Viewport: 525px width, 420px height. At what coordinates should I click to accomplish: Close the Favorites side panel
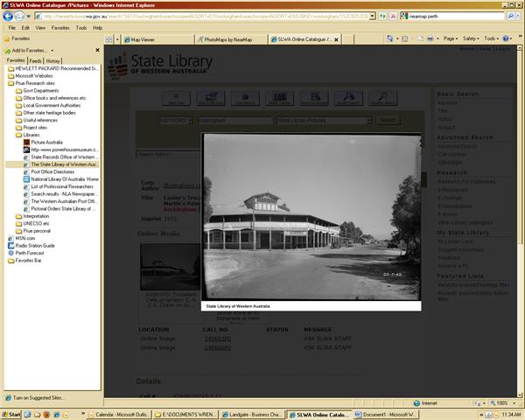[97, 50]
